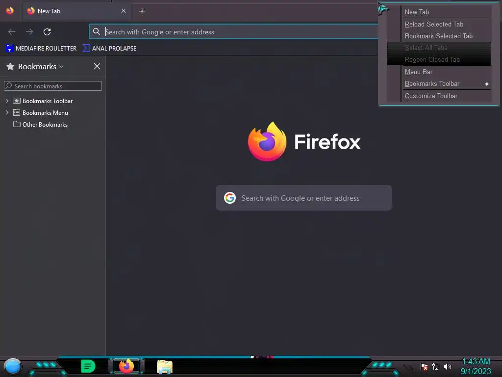Click the Bookmarks Menu list icon
Viewport: 502px width, 377px height.
(x=17, y=112)
